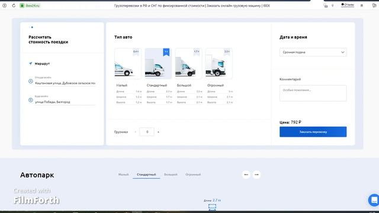This screenshot has height=213, width=379.
Task: Switch to the Огромный tab in Автопарк
Action: tap(193, 175)
